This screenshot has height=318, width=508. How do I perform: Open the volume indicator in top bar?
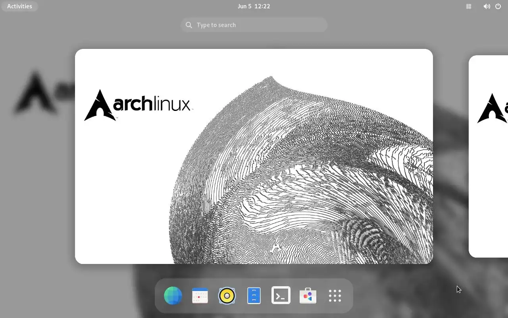click(487, 6)
